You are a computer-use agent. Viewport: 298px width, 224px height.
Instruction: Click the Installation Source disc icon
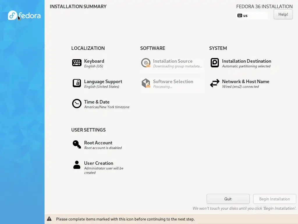[146, 63]
